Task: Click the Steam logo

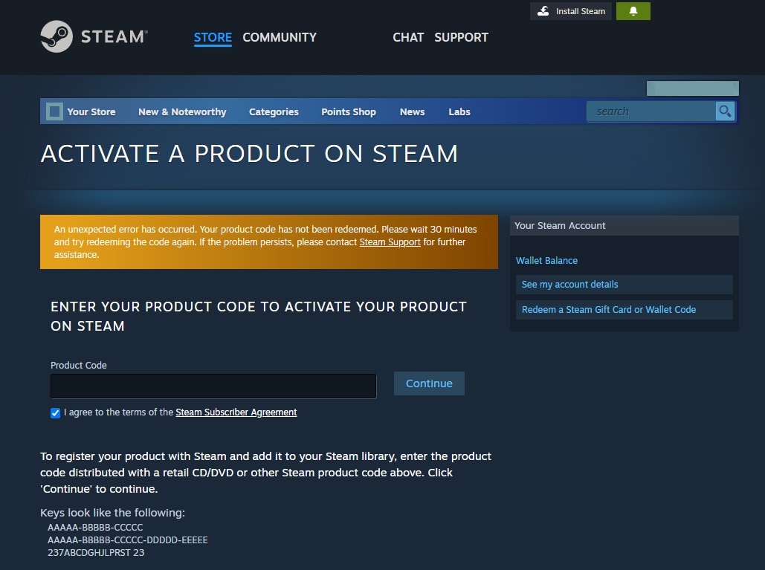Action: click(92, 36)
